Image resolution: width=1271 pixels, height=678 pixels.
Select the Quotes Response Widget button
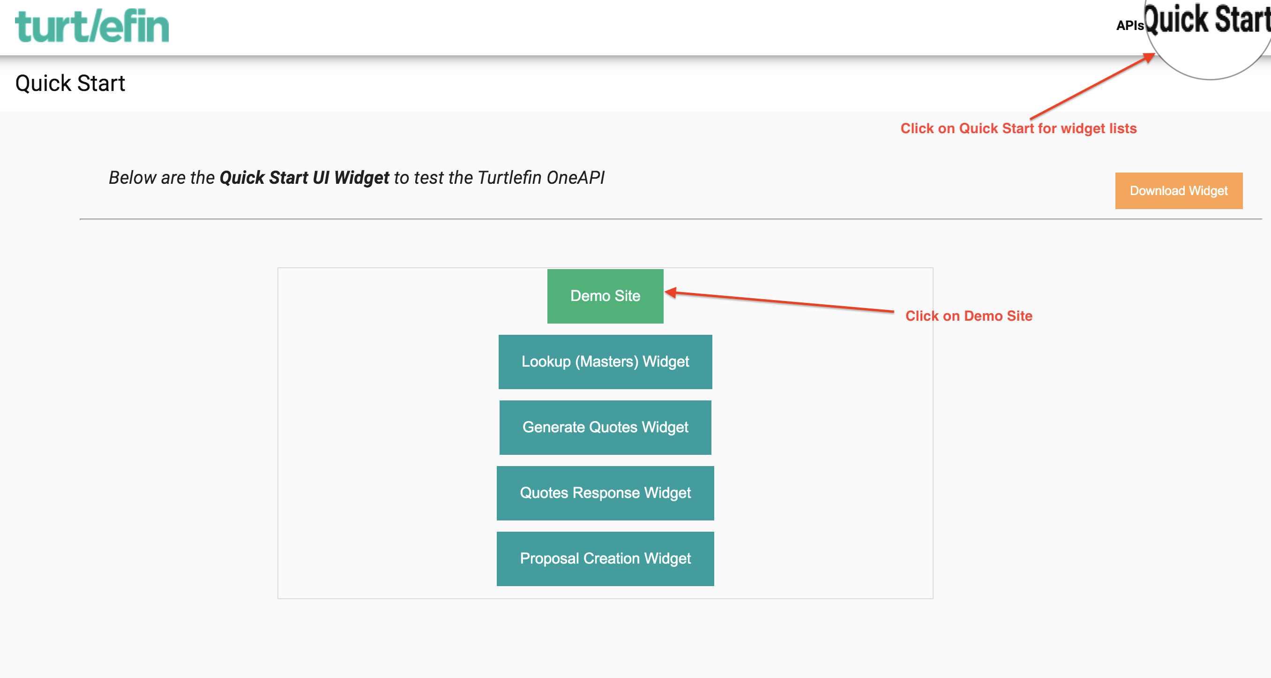point(605,493)
